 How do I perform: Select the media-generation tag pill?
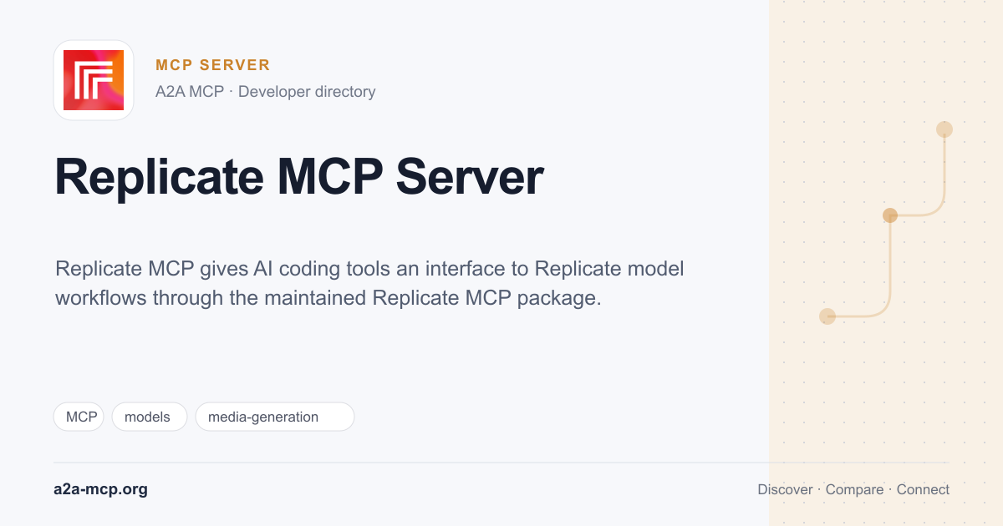[275, 417]
